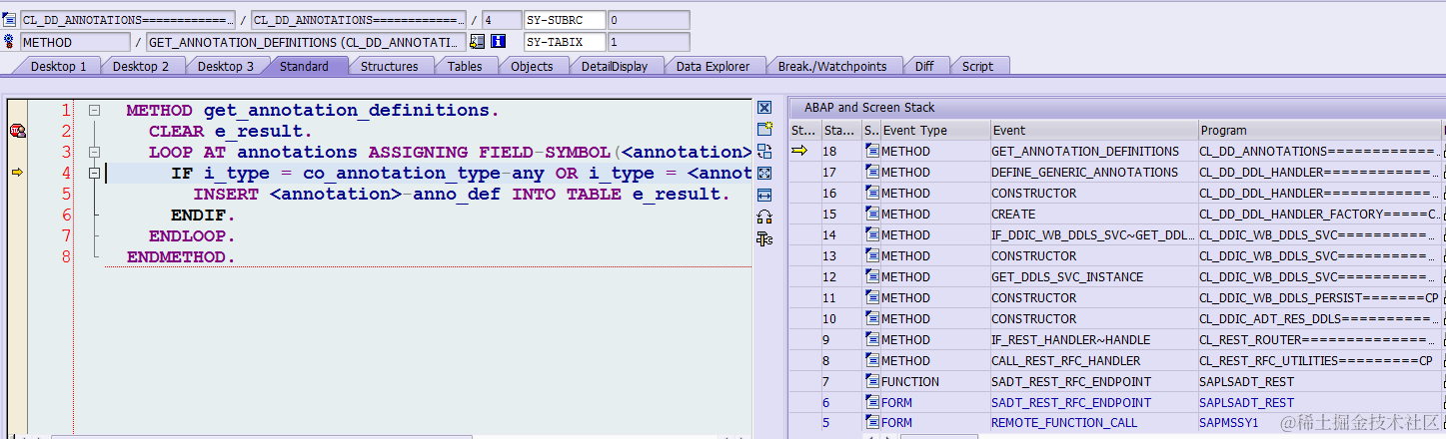Click the function icon in stack row 7
1446x439 pixels.
[872, 382]
